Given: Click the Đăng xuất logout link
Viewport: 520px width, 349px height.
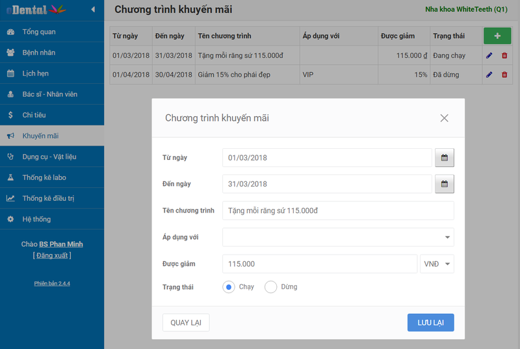Looking at the screenshot, I should [x=52, y=255].
